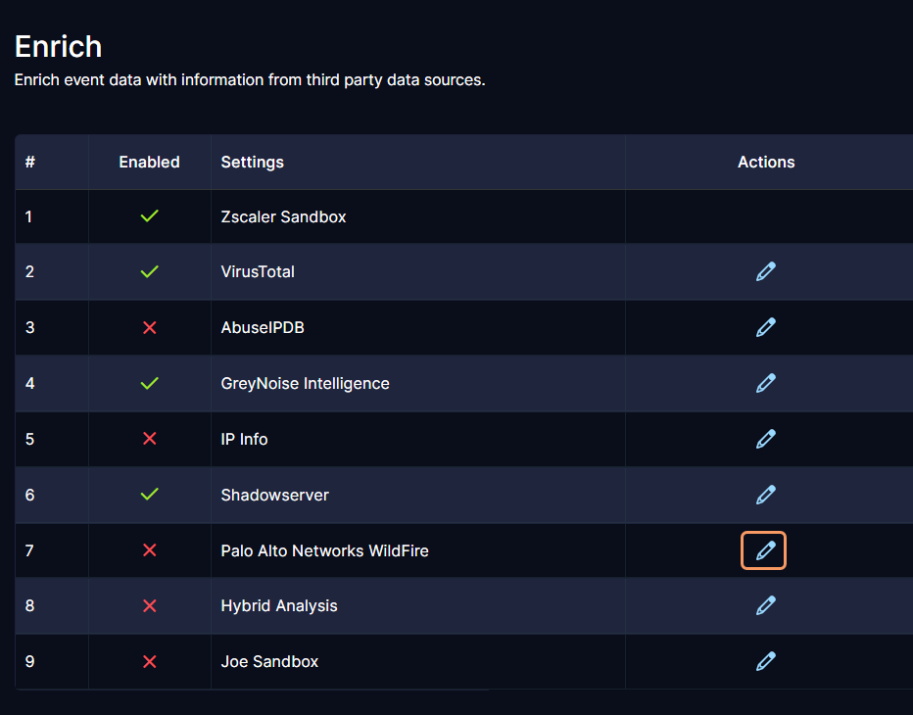Click the number column header
The height and width of the screenshot is (715, 913).
(x=30, y=162)
